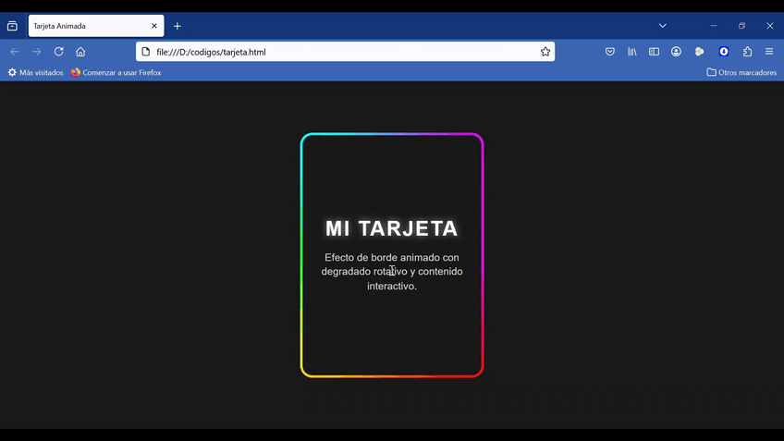This screenshot has width=784, height=441.
Task: Select the Tarjeta Animada tab
Action: click(x=88, y=26)
